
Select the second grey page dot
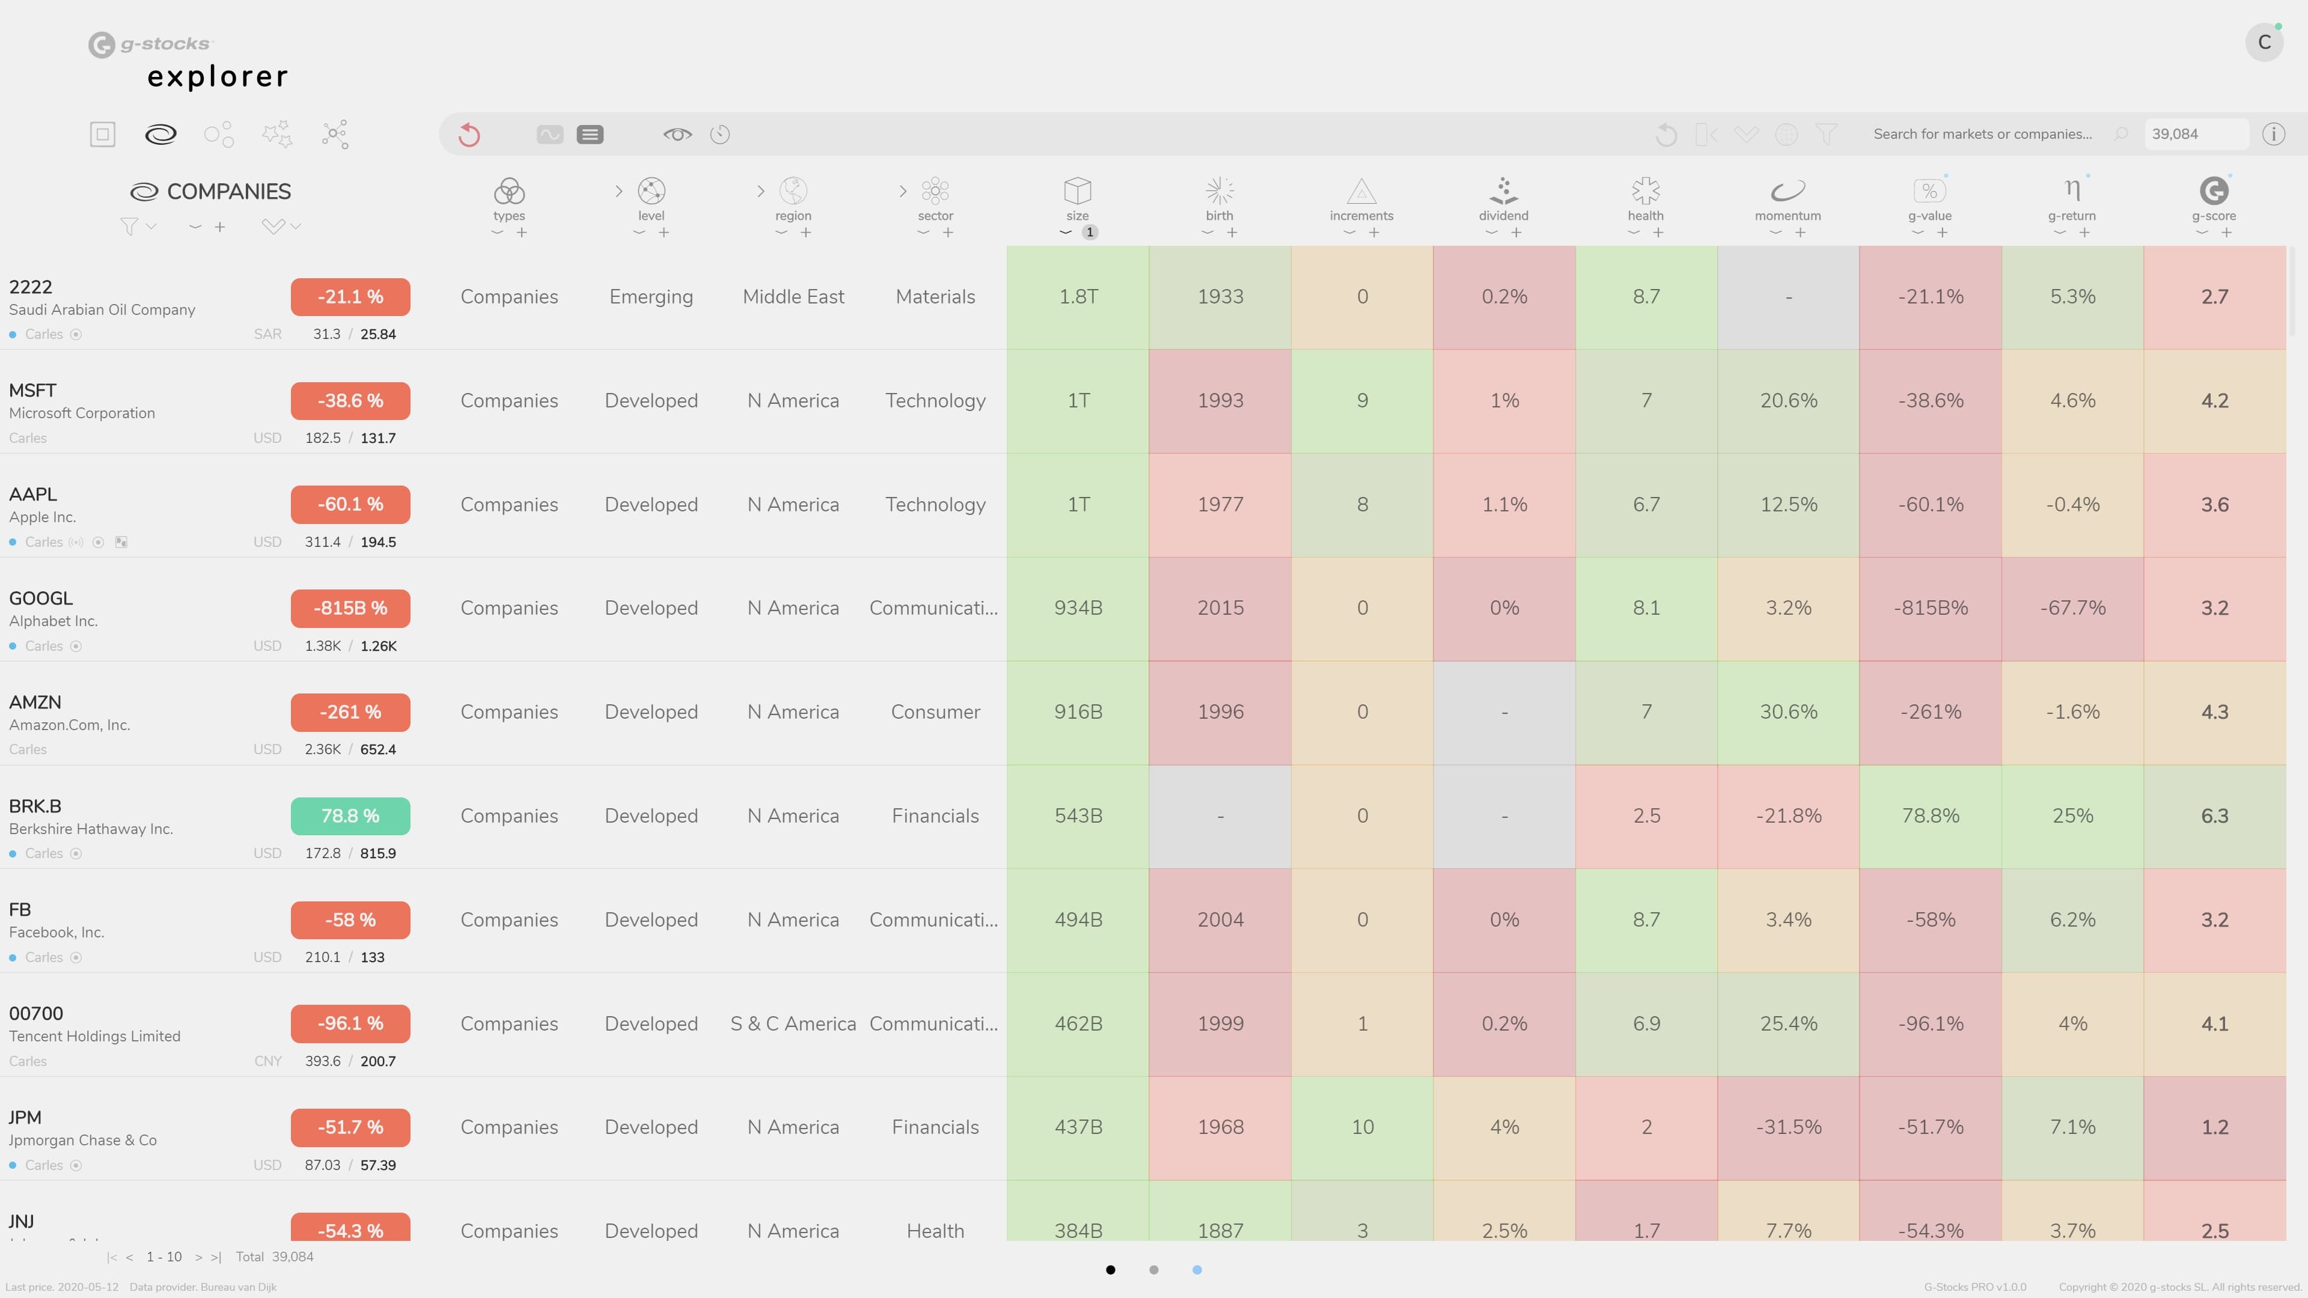point(1154,1269)
